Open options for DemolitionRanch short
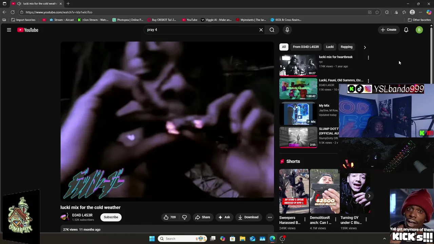The height and width of the screenshot is (244, 434). tap(336, 220)
